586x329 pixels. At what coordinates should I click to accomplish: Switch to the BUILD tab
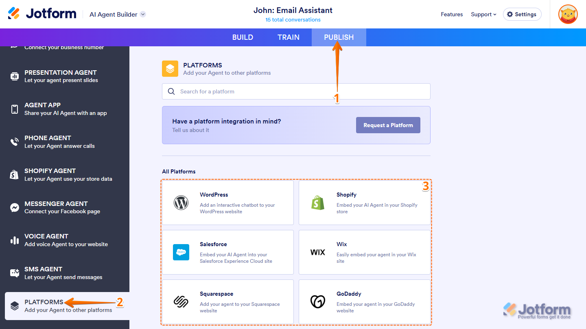click(243, 37)
